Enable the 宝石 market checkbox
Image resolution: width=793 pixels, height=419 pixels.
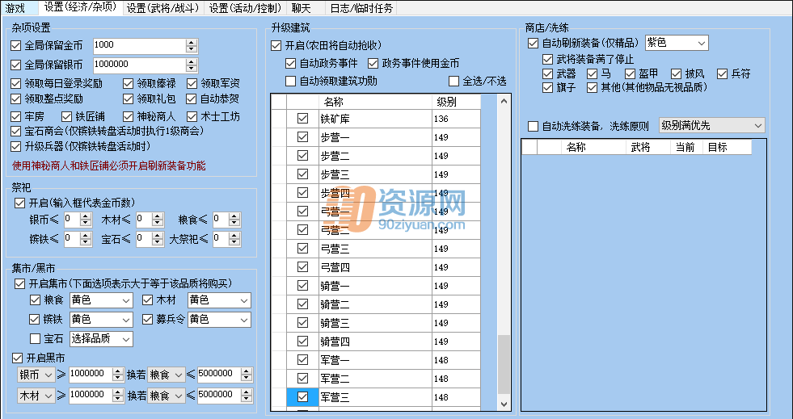coord(35,339)
